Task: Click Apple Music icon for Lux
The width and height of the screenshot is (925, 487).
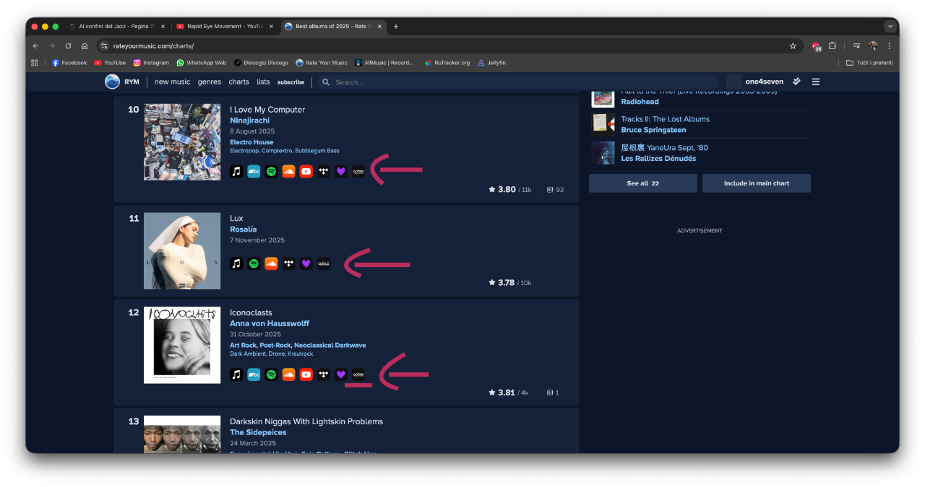Action: pyautogui.click(x=236, y=264)
